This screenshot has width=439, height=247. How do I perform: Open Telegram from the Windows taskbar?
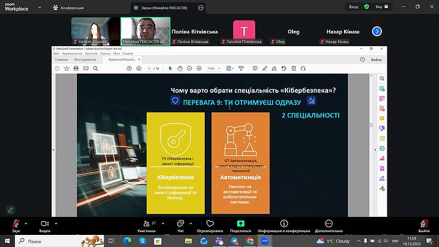235,241
